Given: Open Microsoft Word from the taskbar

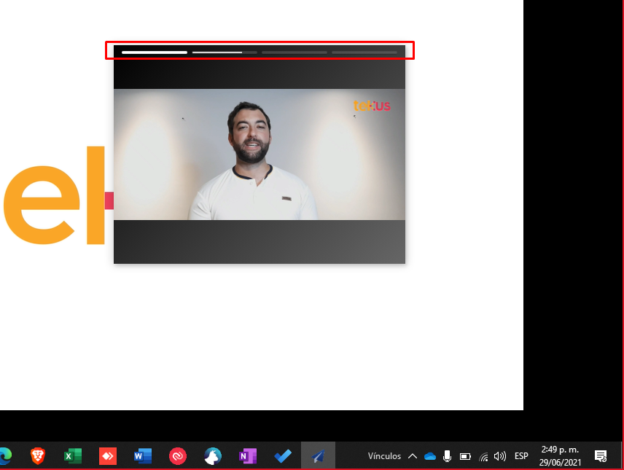Looking at the screenshot, I should (x=143, y=456).
